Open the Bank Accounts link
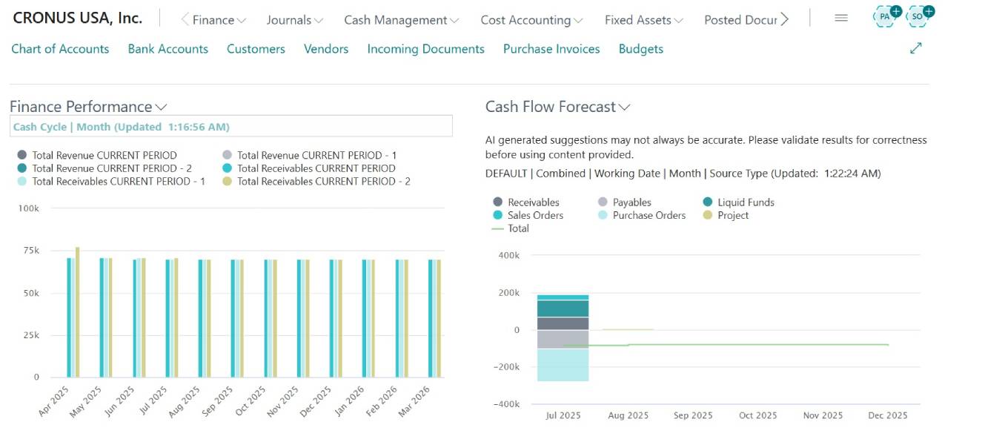This screenshot has width=982, height=445. coord(167,49)
